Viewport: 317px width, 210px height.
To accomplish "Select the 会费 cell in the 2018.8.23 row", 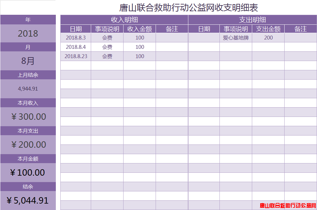I will click(107, 56).
